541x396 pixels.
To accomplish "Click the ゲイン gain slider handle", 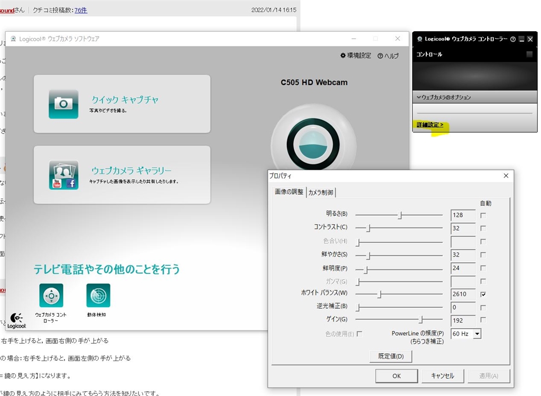I will click(421, 319).
